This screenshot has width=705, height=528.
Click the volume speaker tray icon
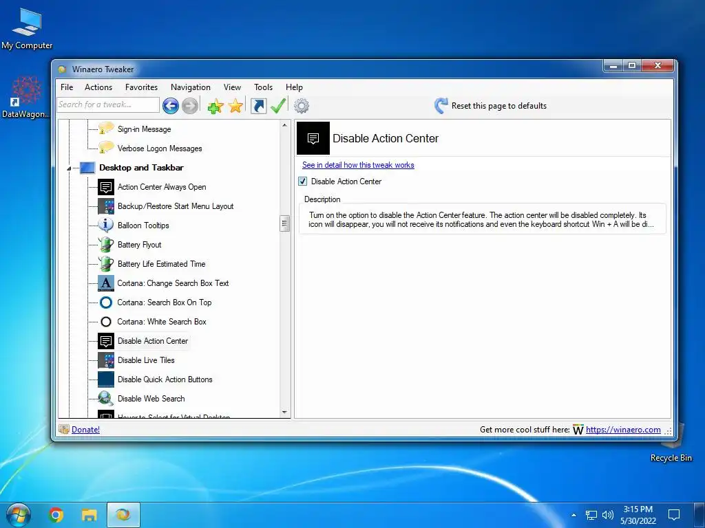click(x=607, y=515)
